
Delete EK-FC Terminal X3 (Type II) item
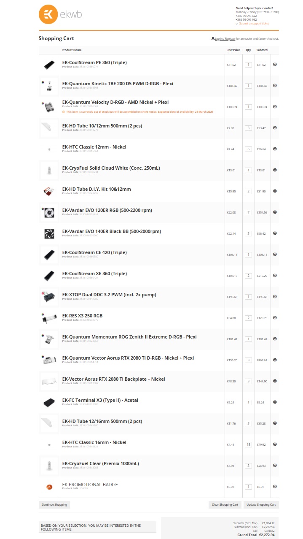tap(275, 402)
